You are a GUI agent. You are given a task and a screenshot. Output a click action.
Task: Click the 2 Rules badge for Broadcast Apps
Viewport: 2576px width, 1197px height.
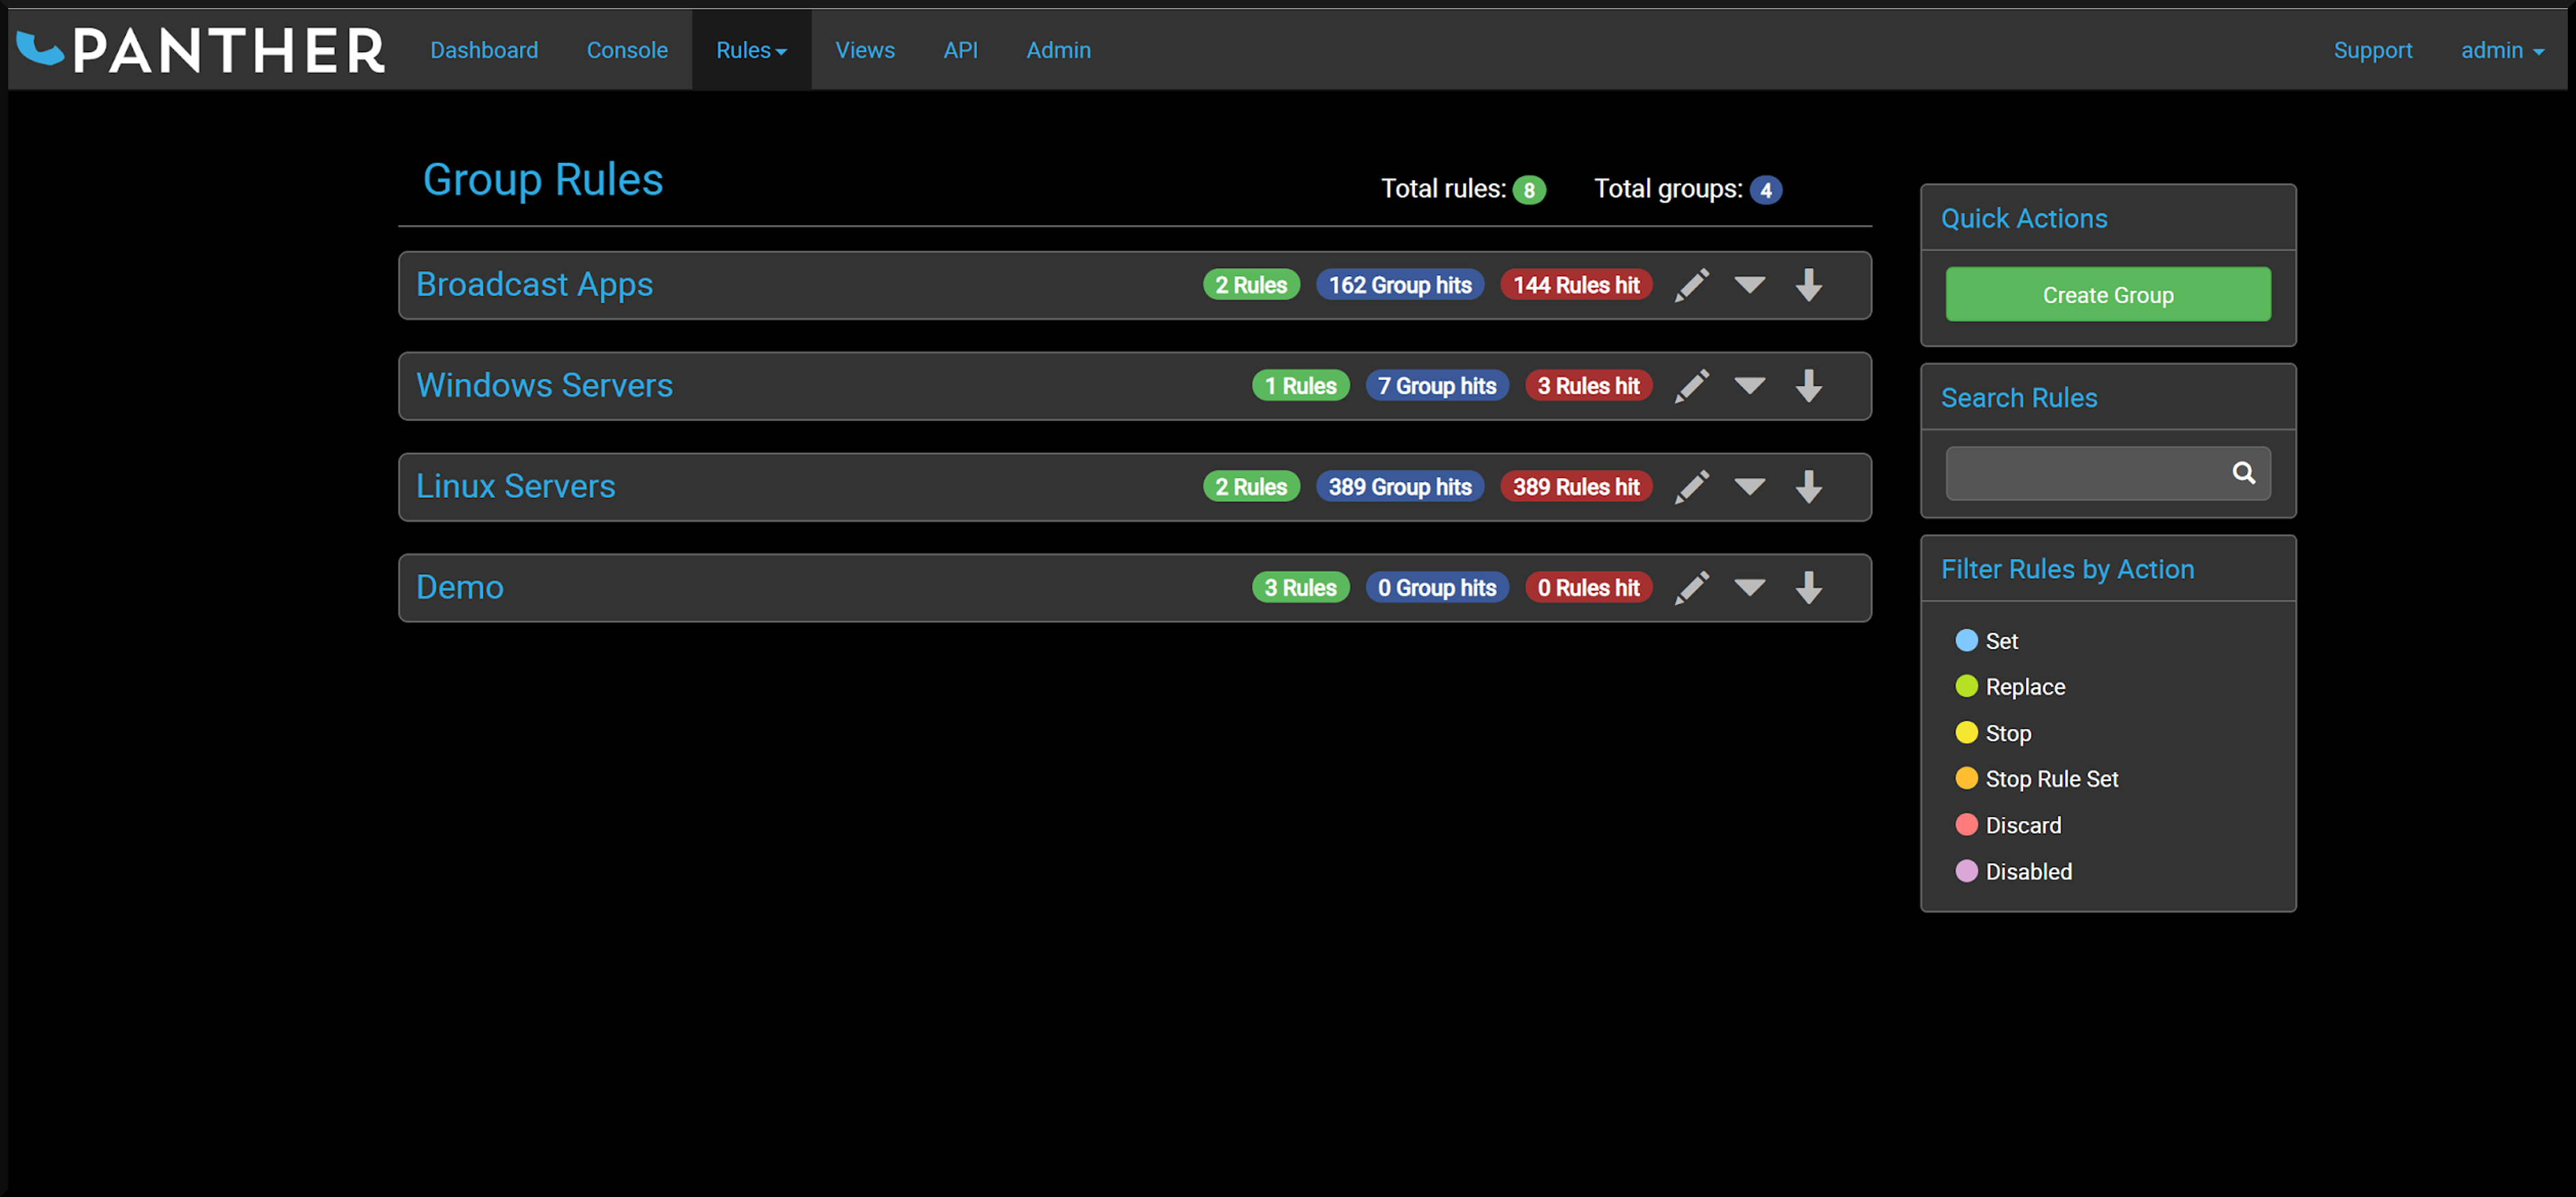point(1251,285)
